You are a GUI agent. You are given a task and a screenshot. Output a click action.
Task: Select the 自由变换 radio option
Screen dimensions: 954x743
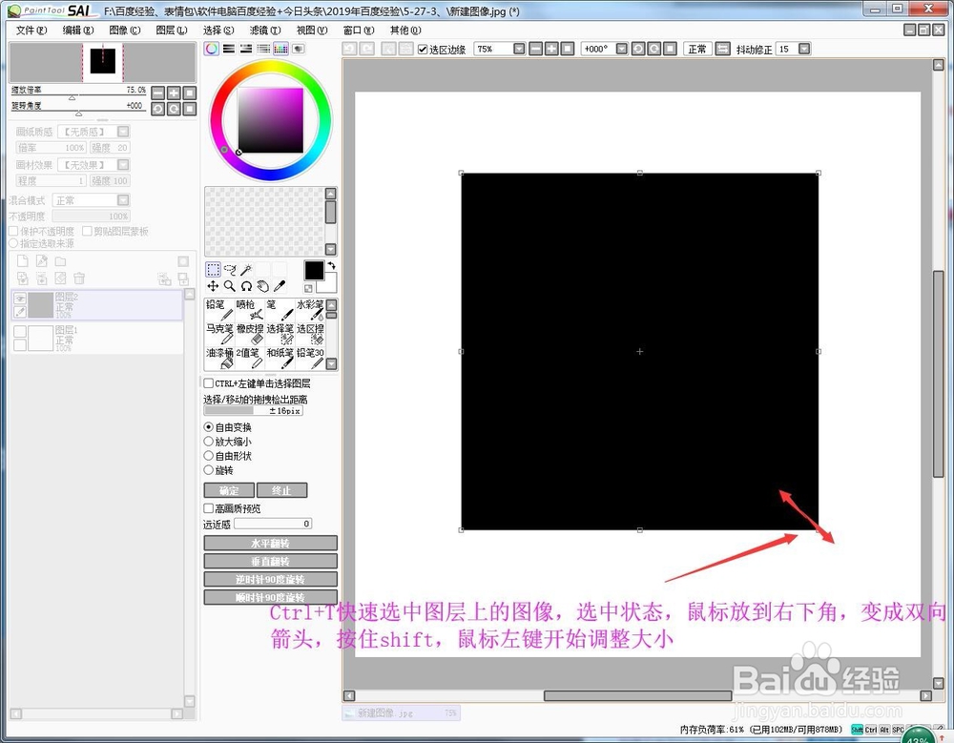pos(208,427)
